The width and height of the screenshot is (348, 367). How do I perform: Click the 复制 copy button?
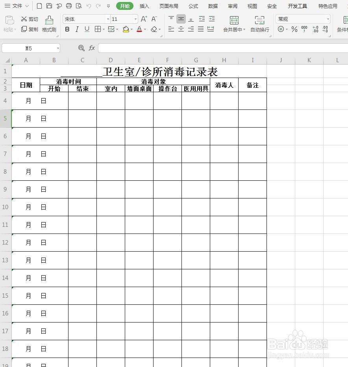(x=29, y=29)
